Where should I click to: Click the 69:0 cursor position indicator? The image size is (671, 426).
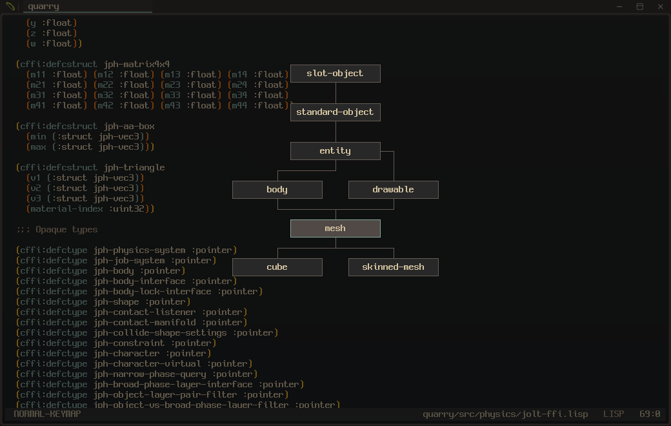pos(650,414)
